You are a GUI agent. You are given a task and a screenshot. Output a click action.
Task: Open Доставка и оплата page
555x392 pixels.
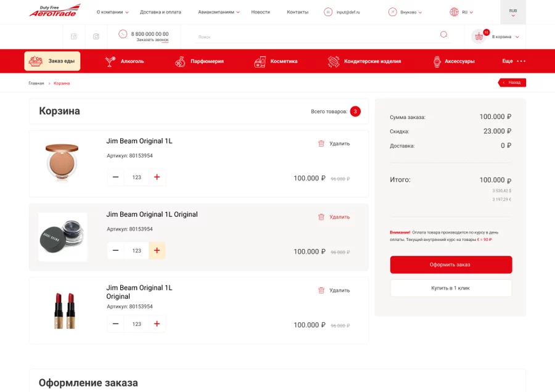click(160, 12)
